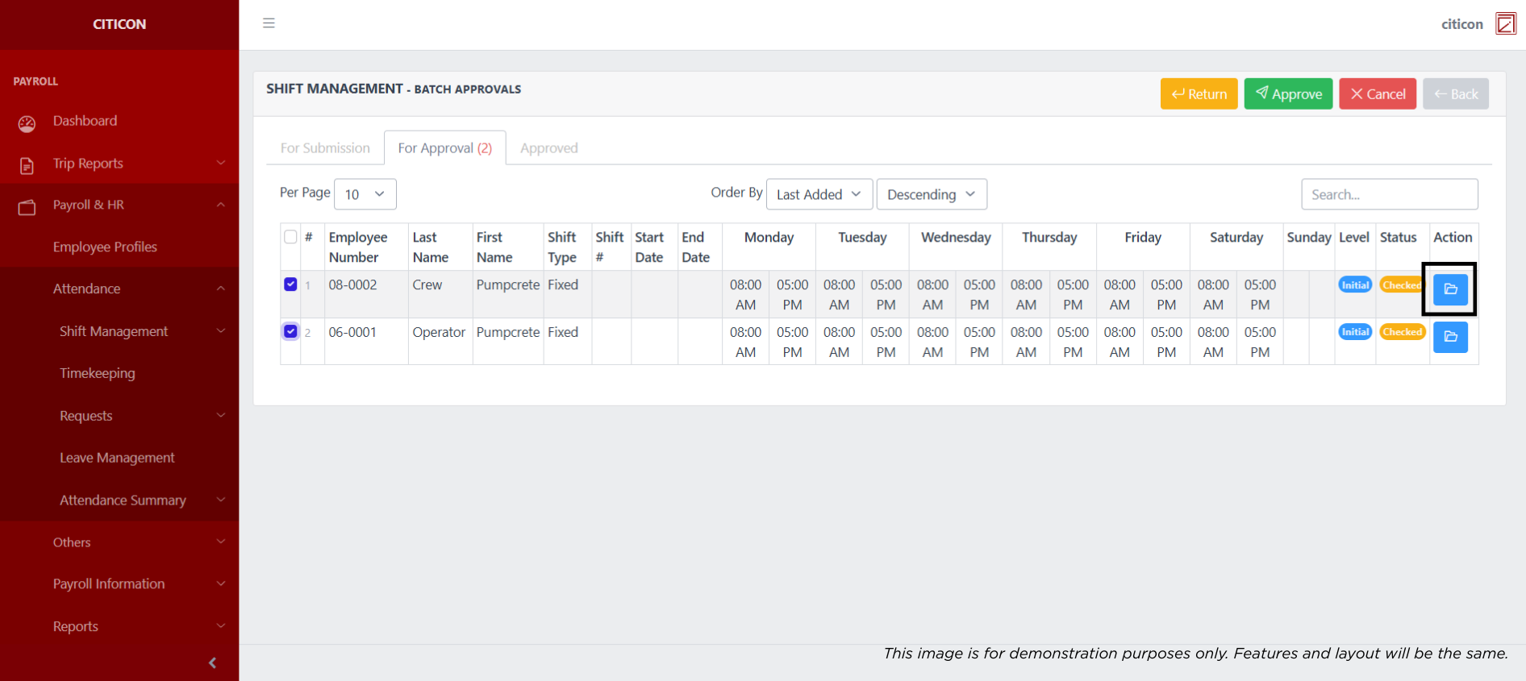Viewport: 1526px width, 681px height.
Task: Click the Search input field
Action: [1389, 194]
